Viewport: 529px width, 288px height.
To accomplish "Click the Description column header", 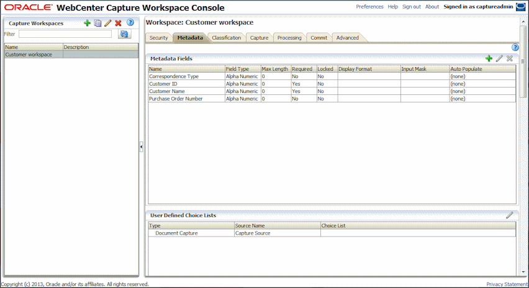I will point(101,47).
